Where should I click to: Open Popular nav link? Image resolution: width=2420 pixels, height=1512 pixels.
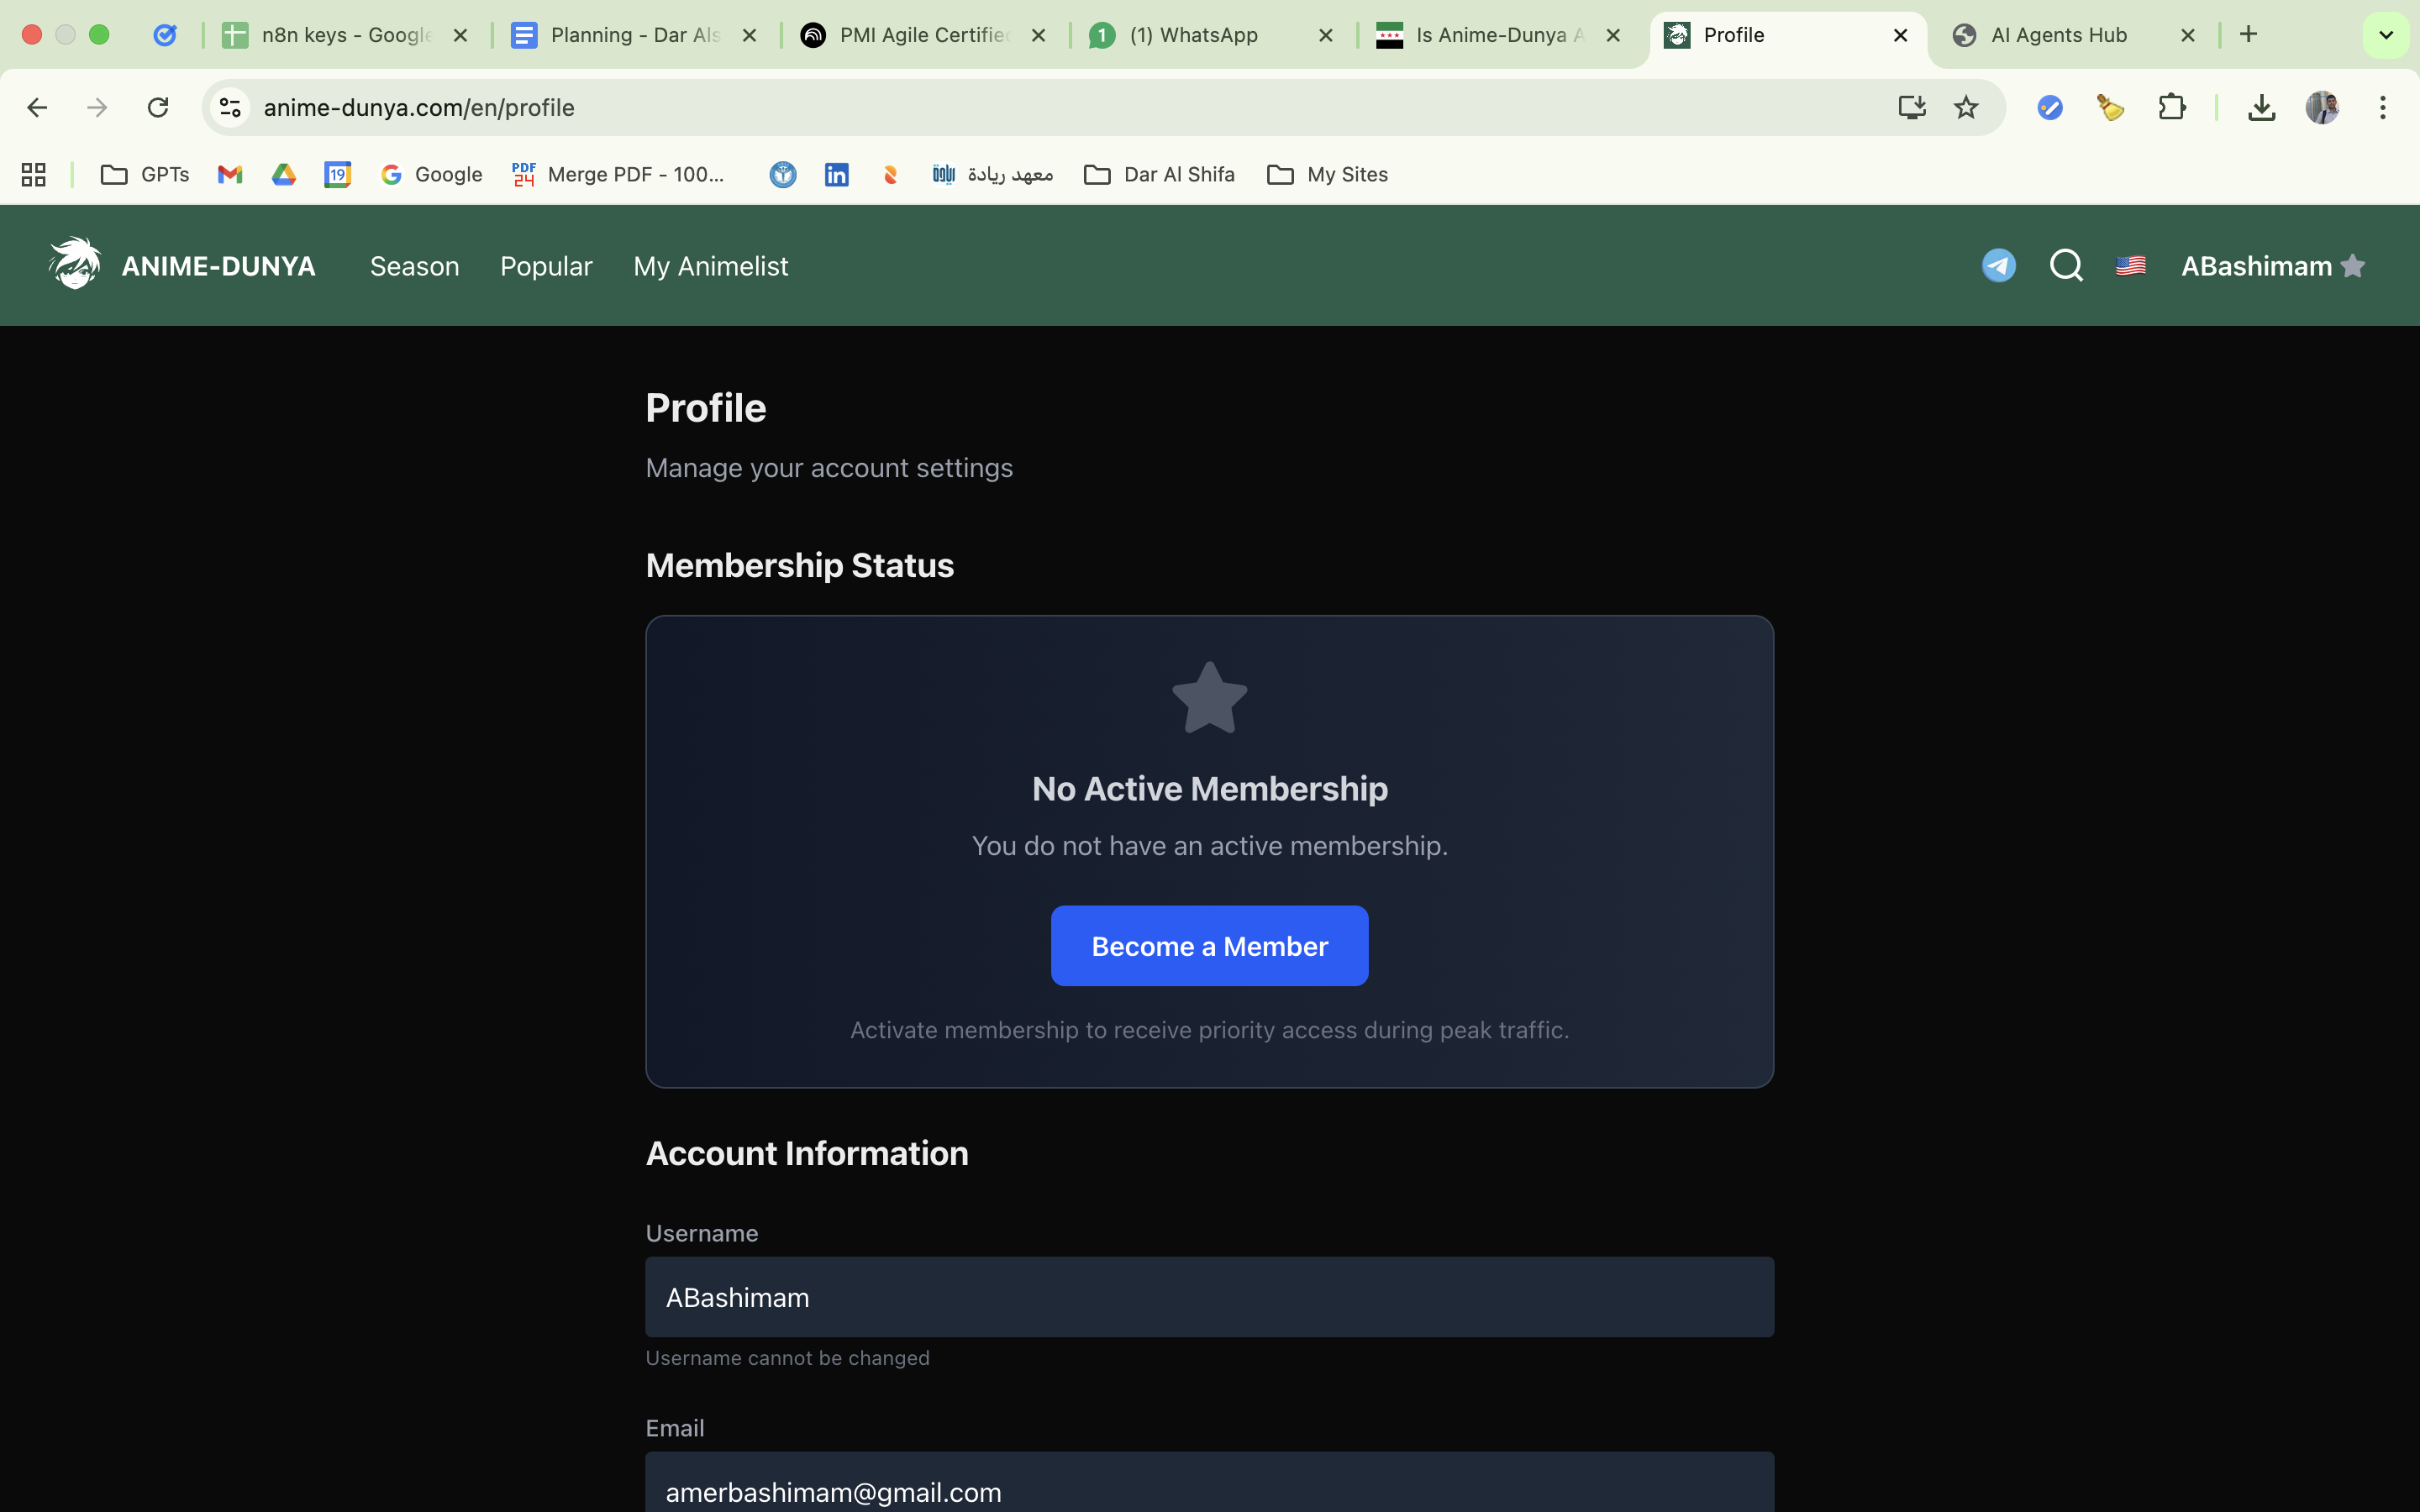tap(546, 266)
